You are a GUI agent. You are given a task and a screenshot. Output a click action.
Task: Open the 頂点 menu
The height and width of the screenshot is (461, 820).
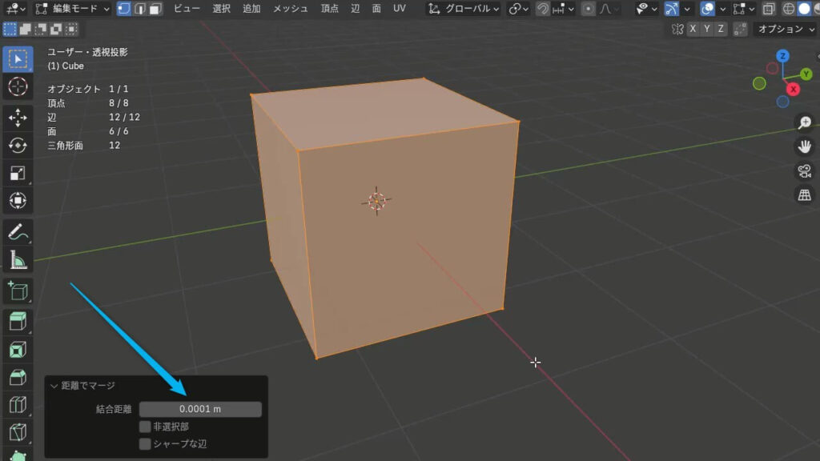pyautogui.click(x=329, y=9)
